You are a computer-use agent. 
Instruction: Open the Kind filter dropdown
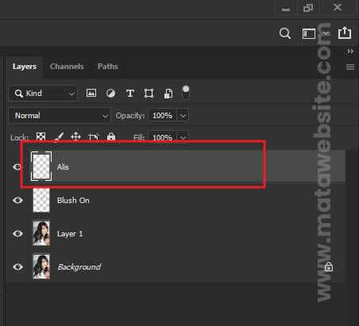point(43,93)
